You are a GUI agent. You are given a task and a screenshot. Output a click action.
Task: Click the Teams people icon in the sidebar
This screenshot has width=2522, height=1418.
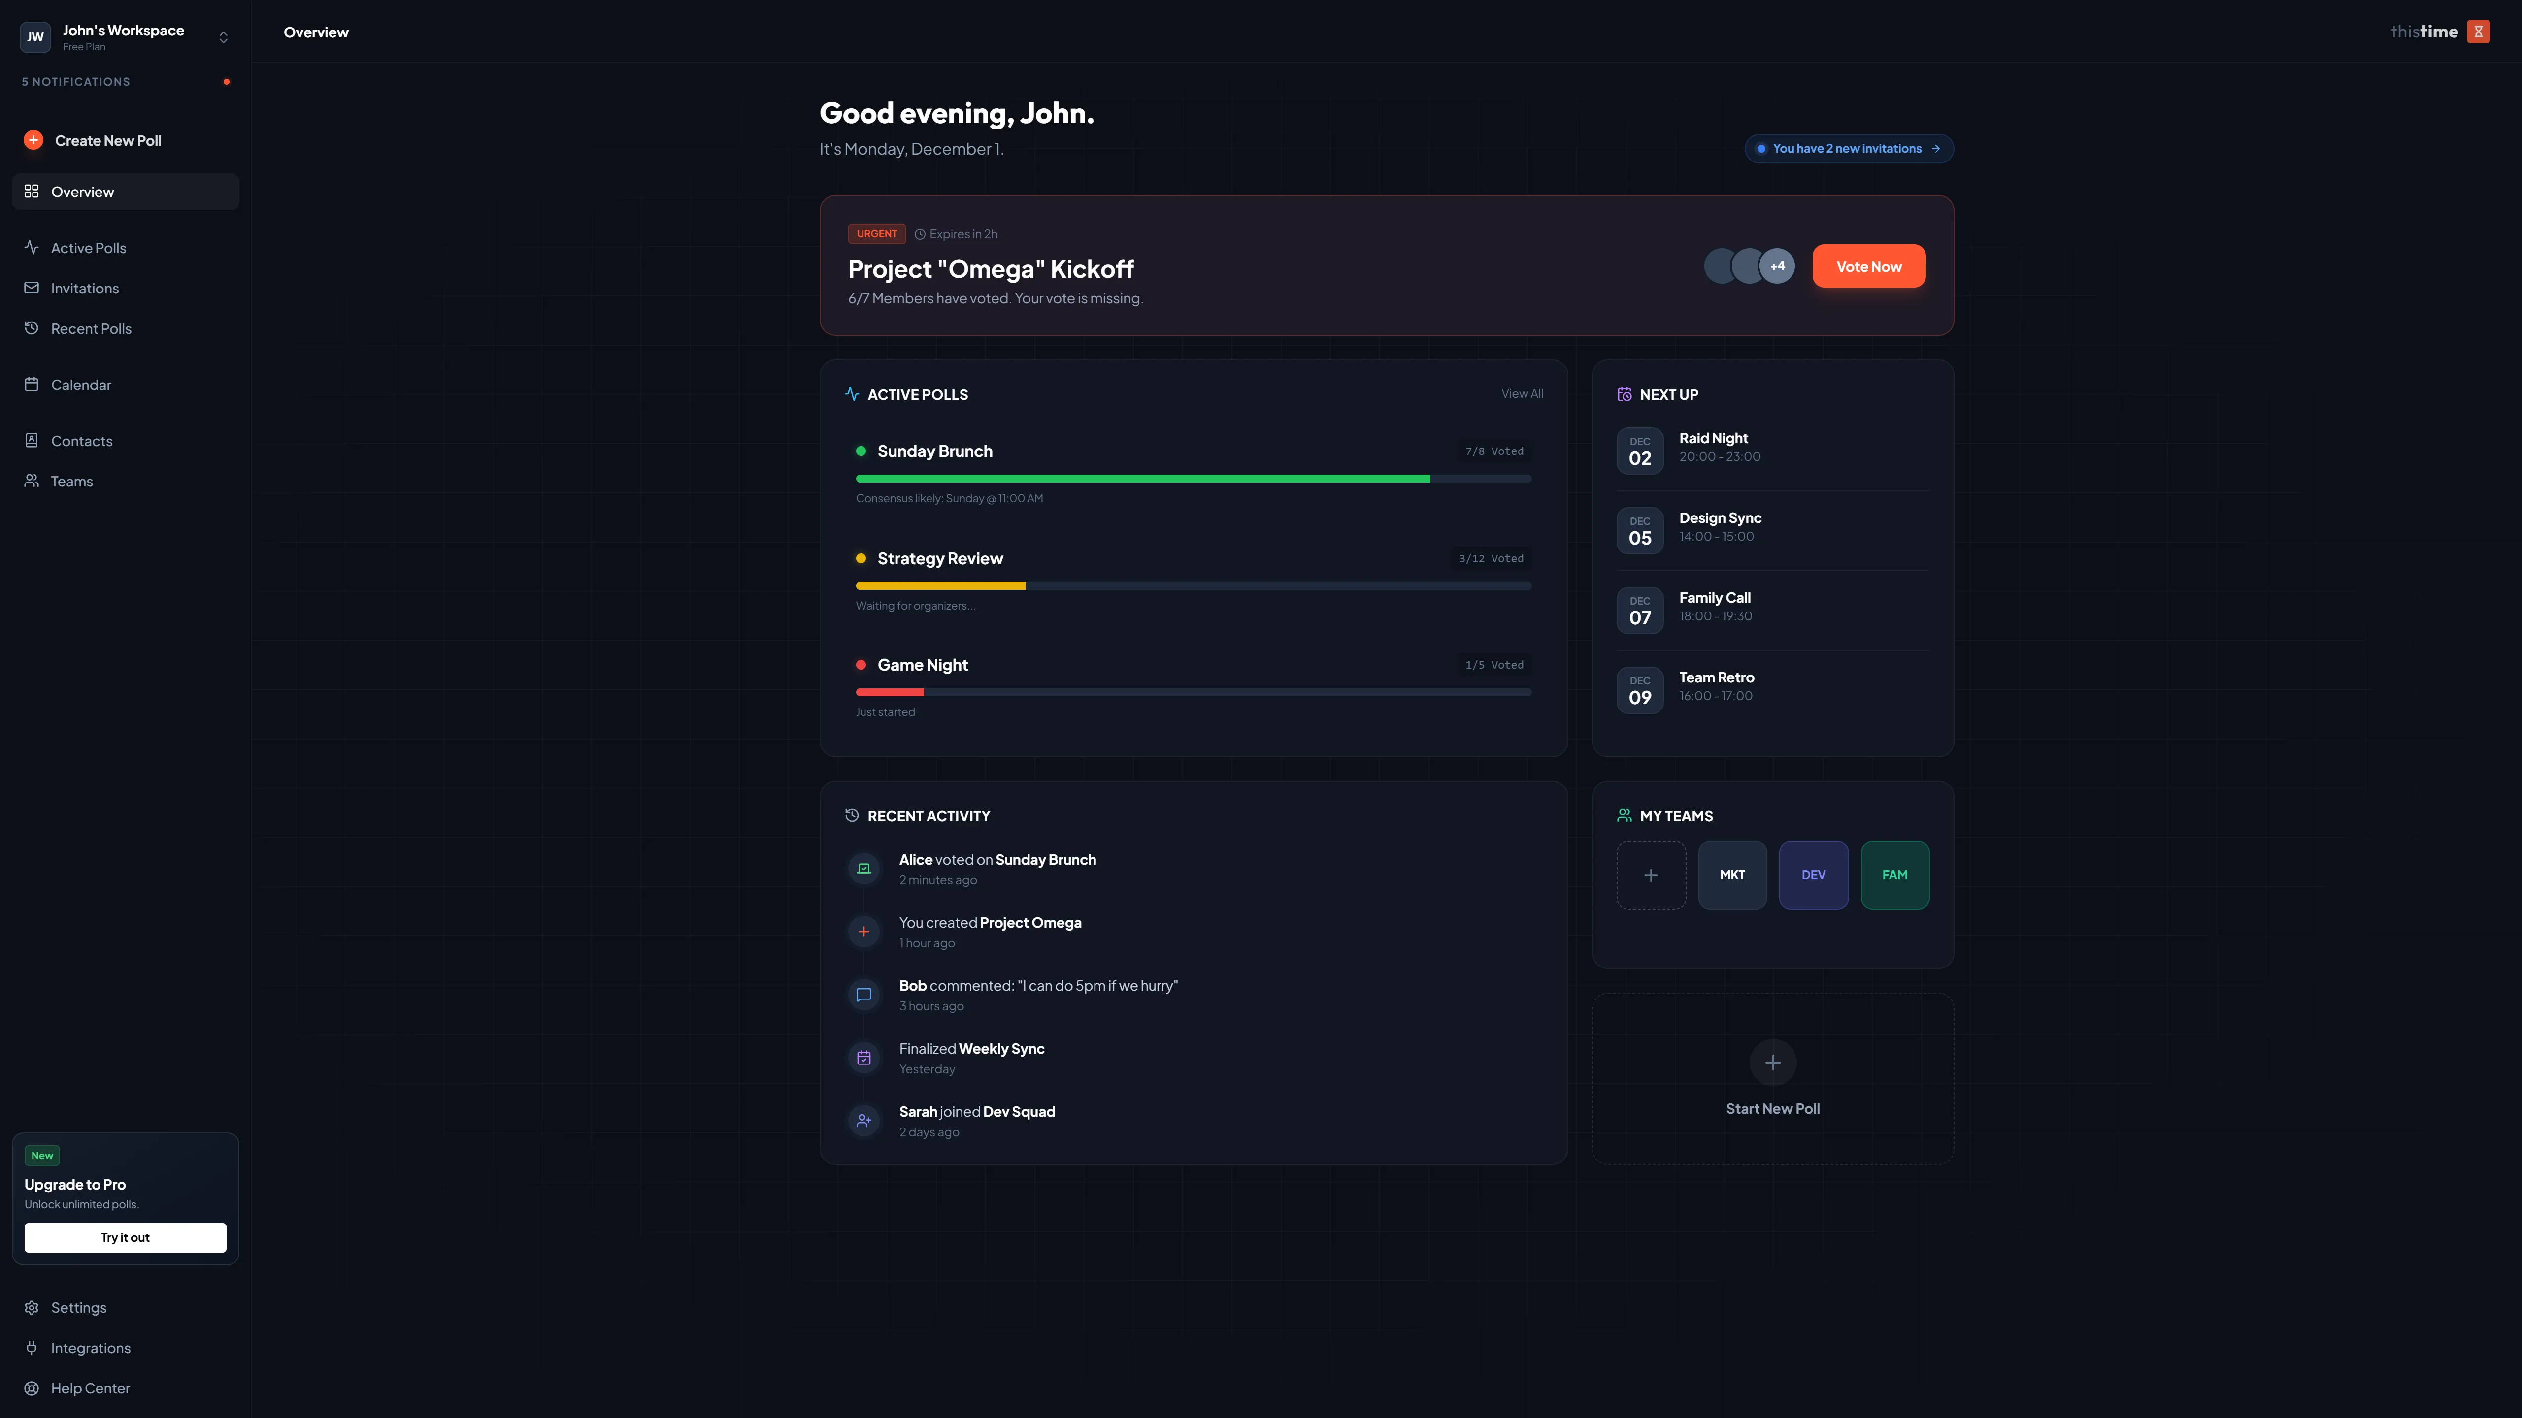point(32,481)
